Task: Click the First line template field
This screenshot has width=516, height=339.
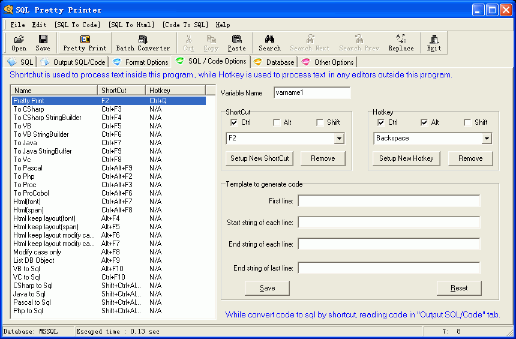Action: coord(389,201)
